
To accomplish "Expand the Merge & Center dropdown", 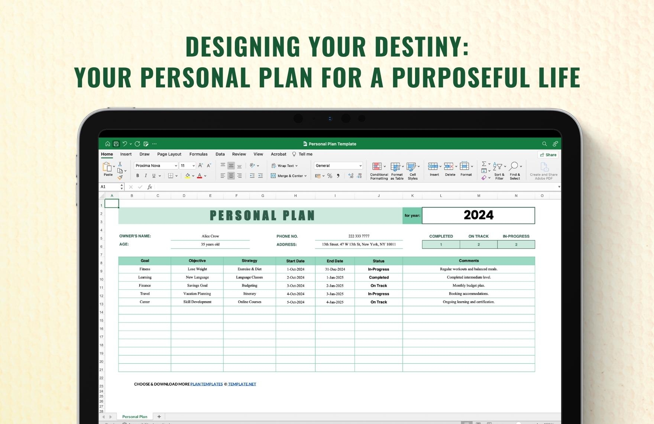I will point(305,176).
